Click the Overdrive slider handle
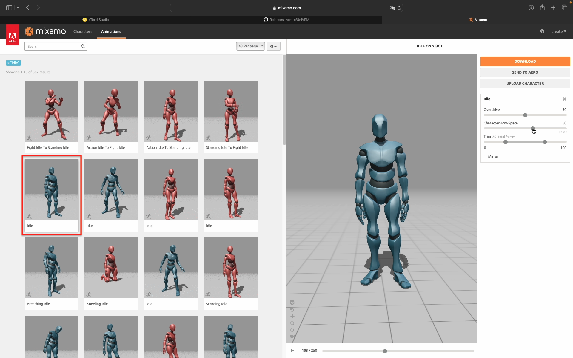The height and width of the screenshot is (358, 573). (525, 115)
